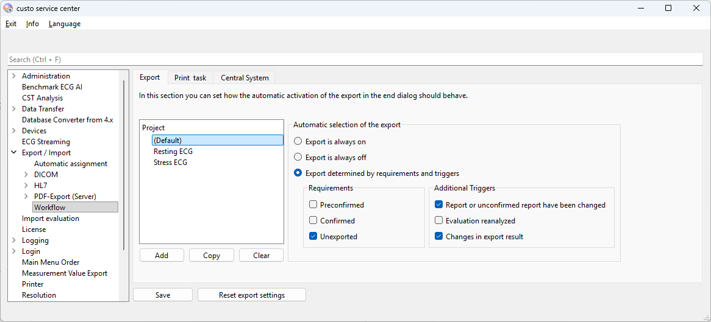The image size is (711, 322).
Task: Click the custo service center app icon
Action: tap(8, 9)
